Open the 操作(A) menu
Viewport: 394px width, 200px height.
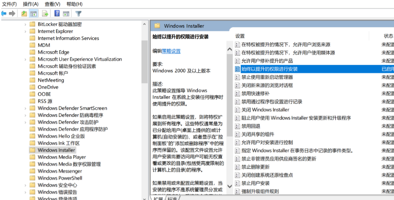click(31, 4)
